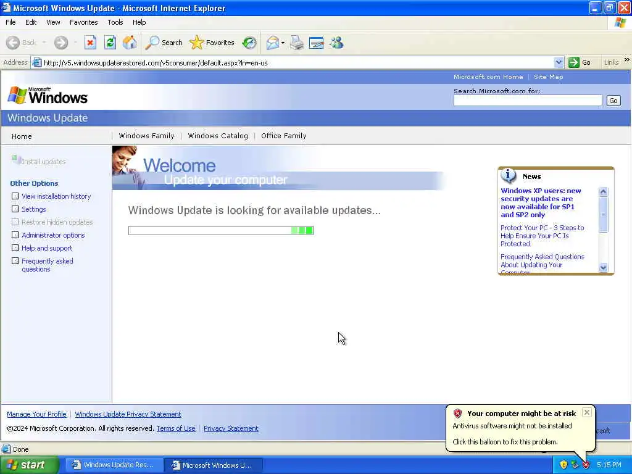Click box beside Settings option
This screenshot has width=632, height=474.
click(x=15, y=209)
